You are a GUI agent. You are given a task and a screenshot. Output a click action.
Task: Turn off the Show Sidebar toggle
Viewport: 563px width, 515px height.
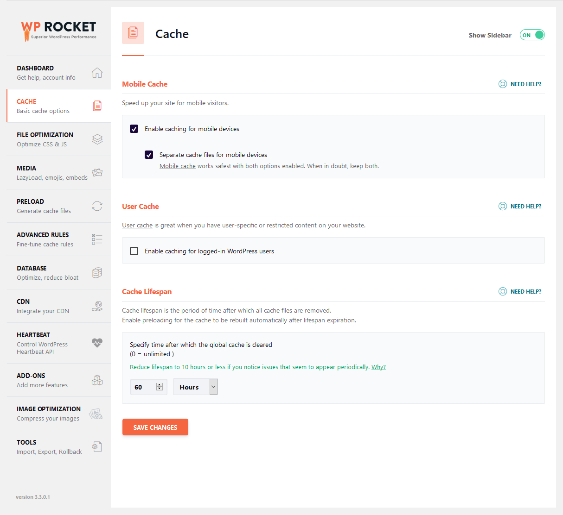click(x=532, y=35)
